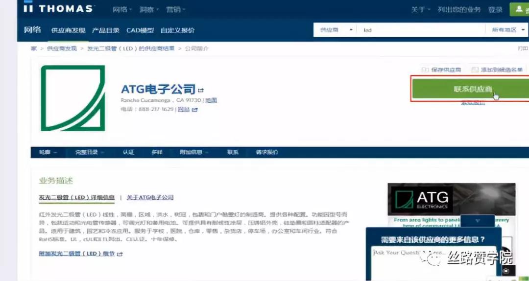529x281 pixels.
Task: Expand the 关于 menu
Action: point(421,9)
